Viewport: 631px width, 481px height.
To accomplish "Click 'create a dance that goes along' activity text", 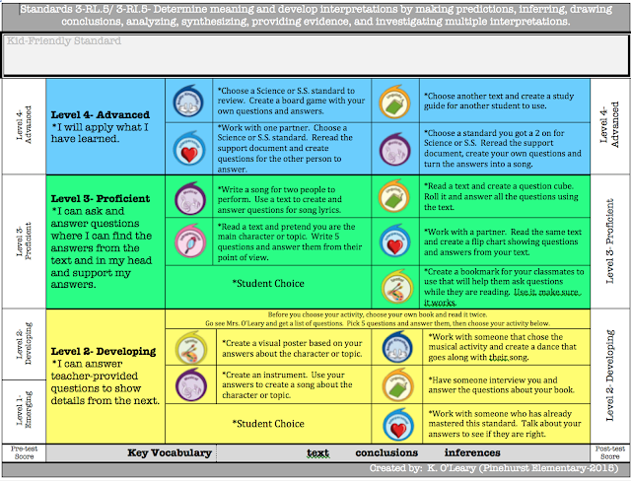I will [x=502, y=347].
